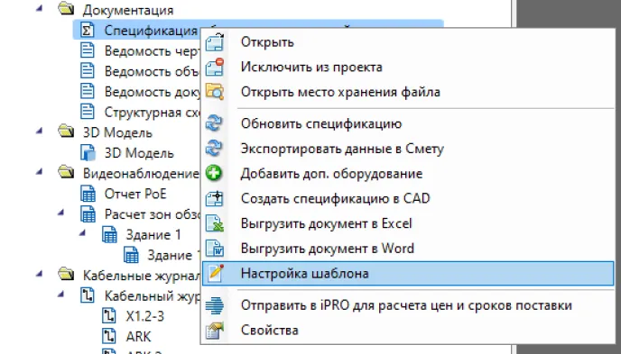Click the sigma icon of Спецификация
The width and height of the screenshot is (621, 354).
pyautogui.click(x=88, y=30)
